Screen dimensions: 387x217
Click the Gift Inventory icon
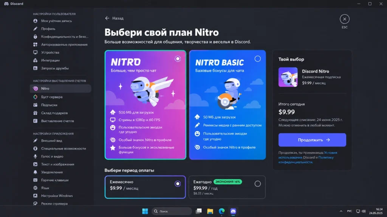[35, 113]
